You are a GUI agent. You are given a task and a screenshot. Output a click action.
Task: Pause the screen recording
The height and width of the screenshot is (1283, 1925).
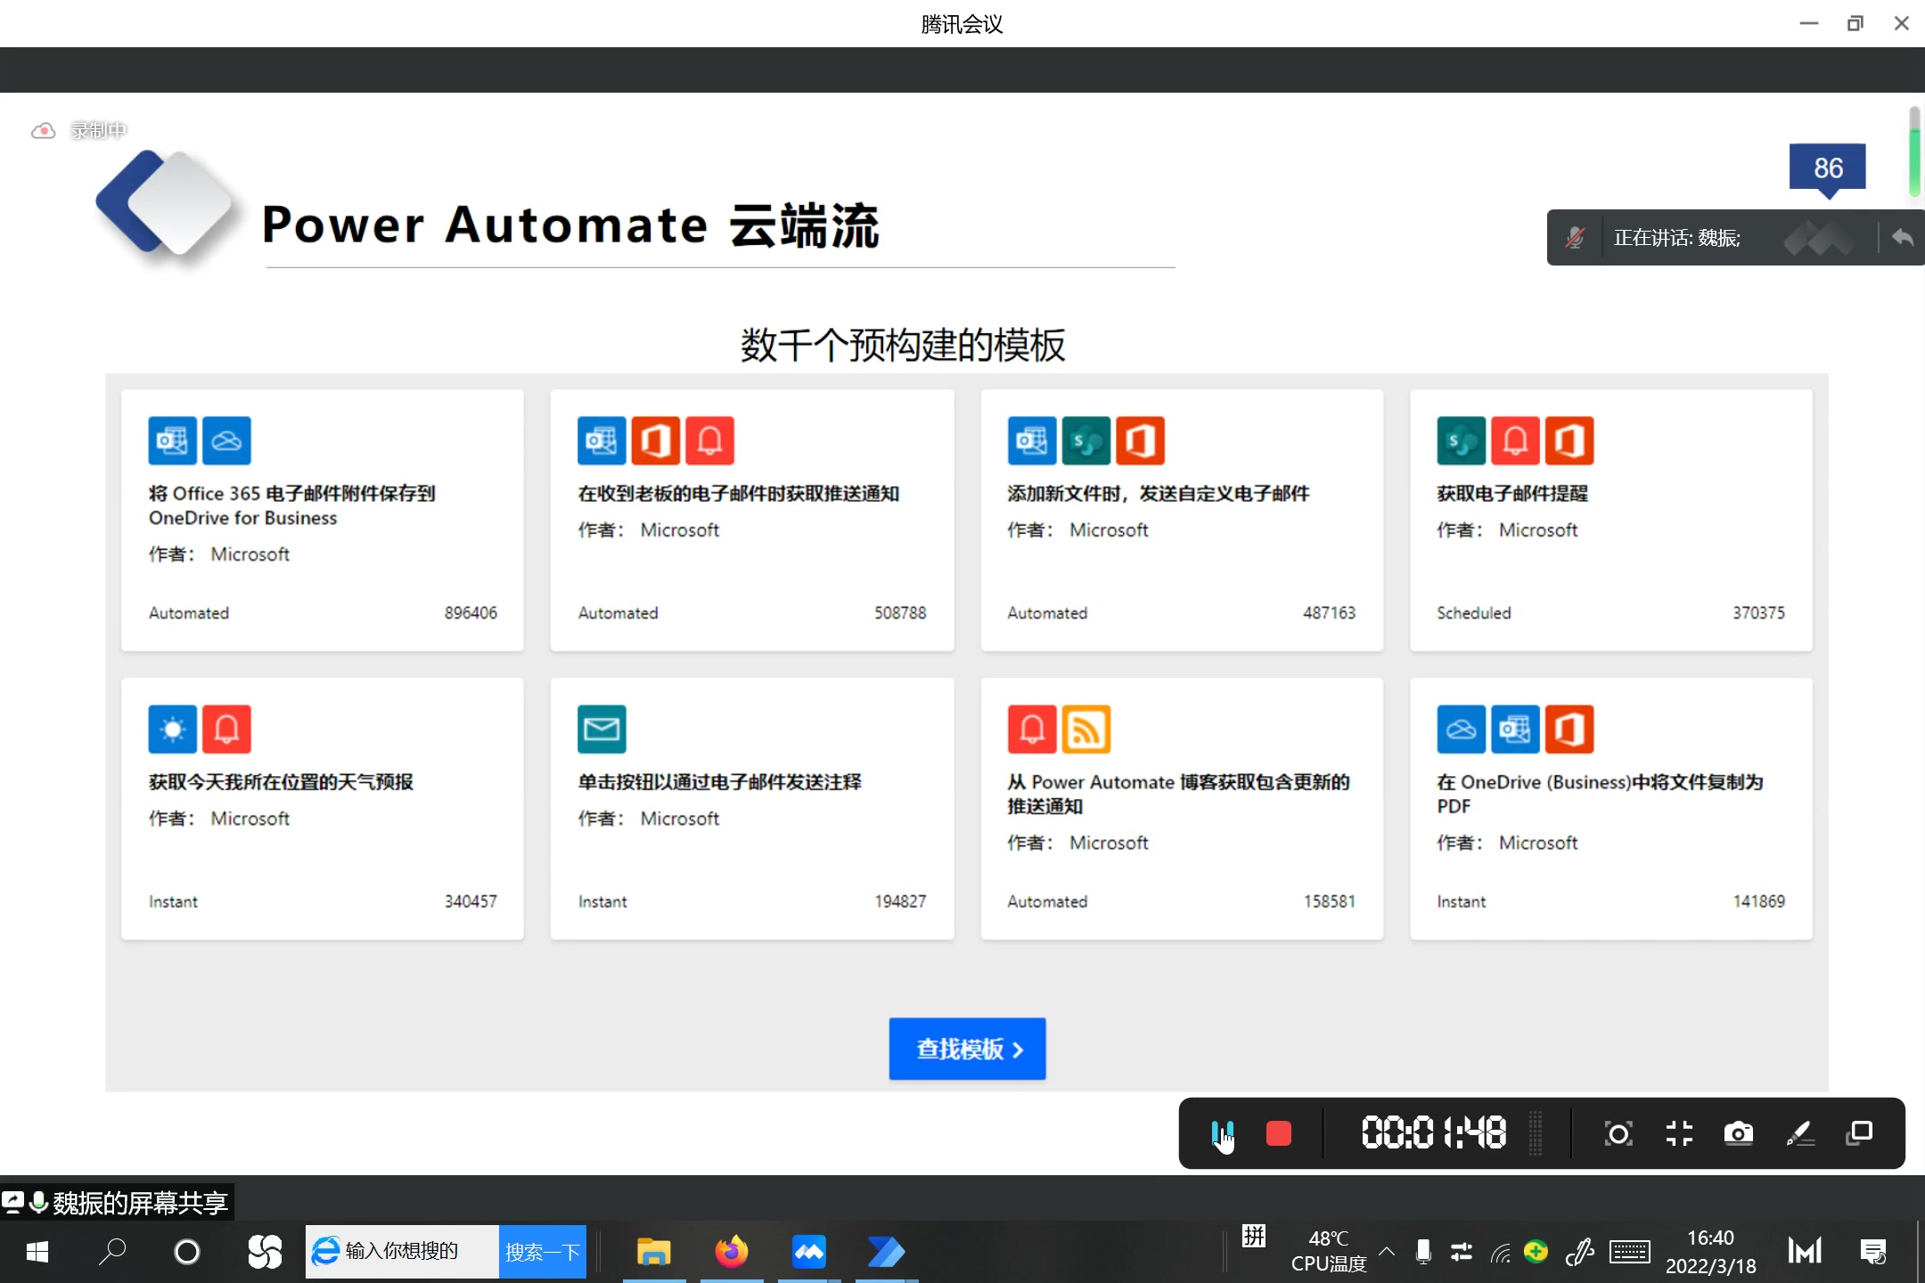pyautogui.click(x=1223, y=1133)
